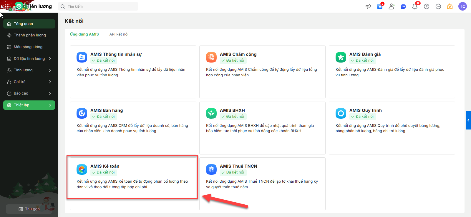This screenshot has height=217, width=471.
Task: Click the AMIS Thuế TNCN icon
Action: (211, 169)
